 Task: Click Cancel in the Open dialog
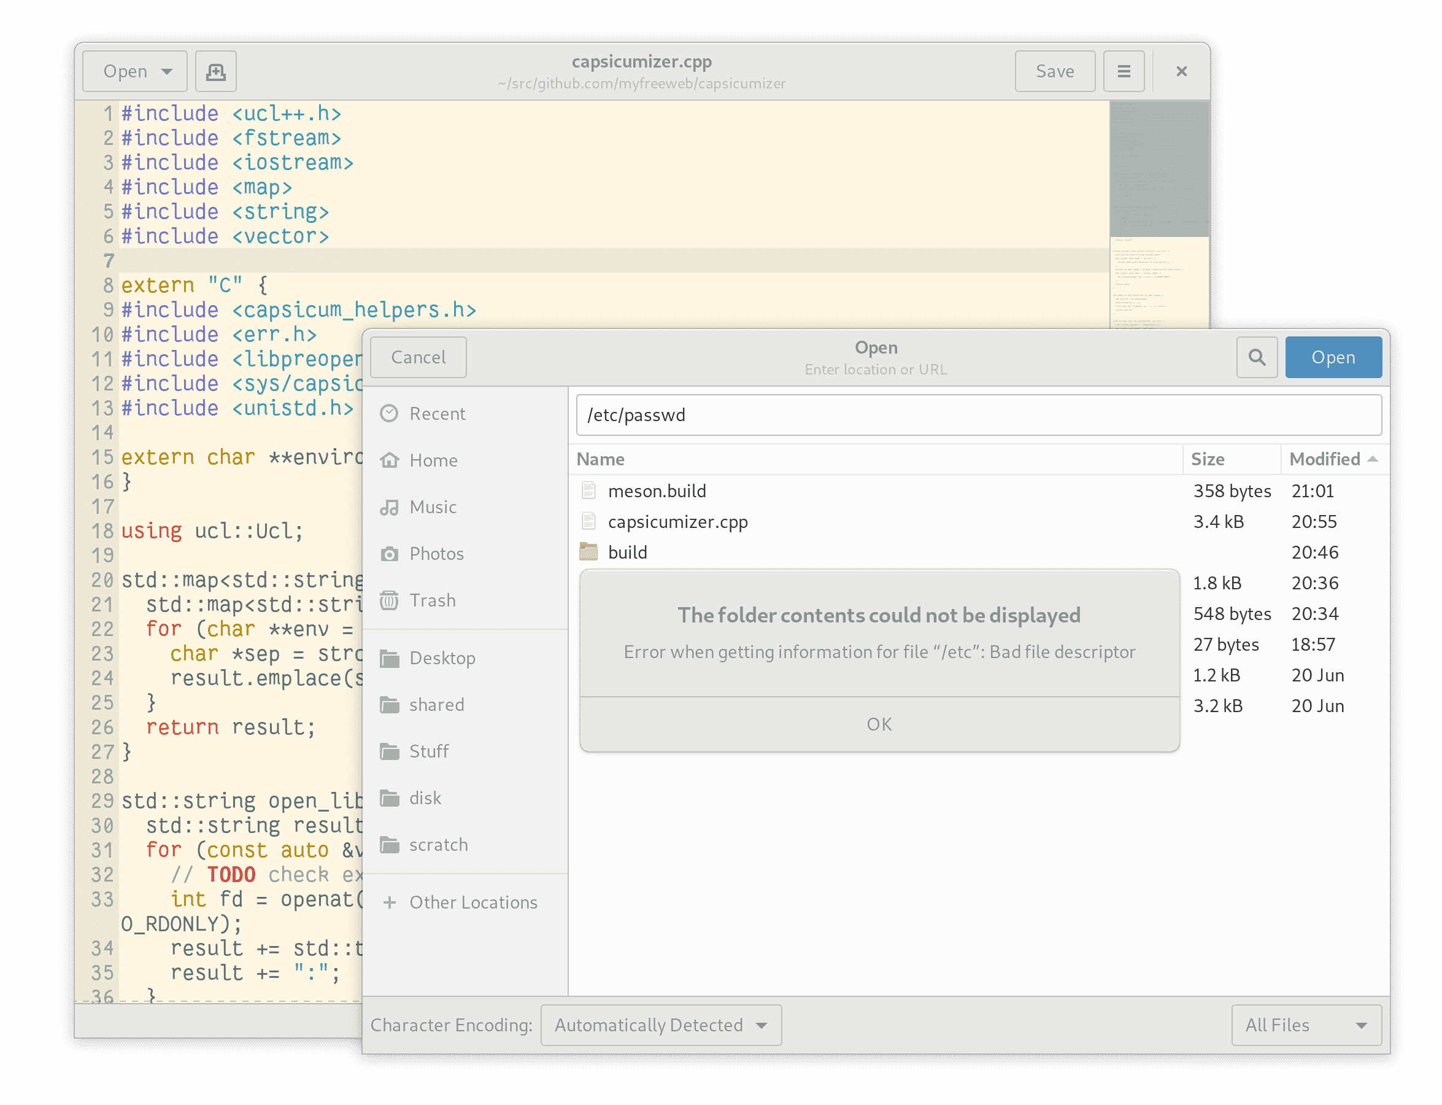coord(418,357)
